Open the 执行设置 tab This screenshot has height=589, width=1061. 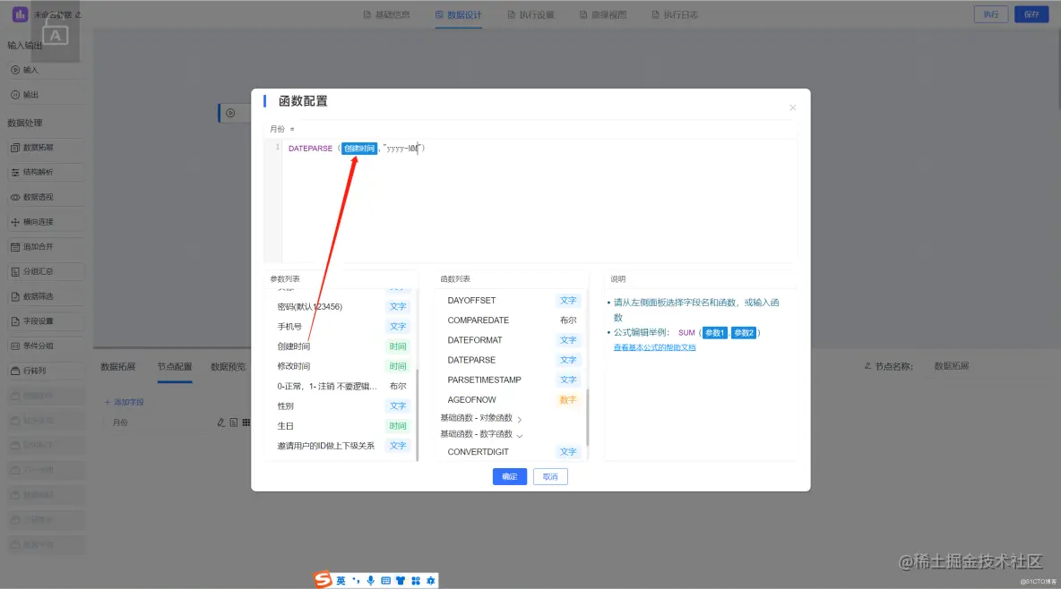pos(531,15)
